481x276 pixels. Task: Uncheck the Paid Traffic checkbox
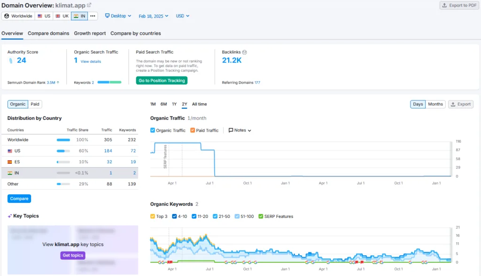(x=193, y=130)
